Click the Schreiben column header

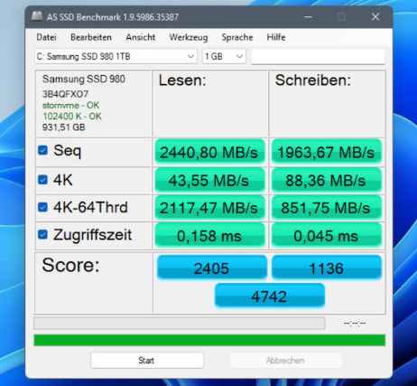point(313,80)
